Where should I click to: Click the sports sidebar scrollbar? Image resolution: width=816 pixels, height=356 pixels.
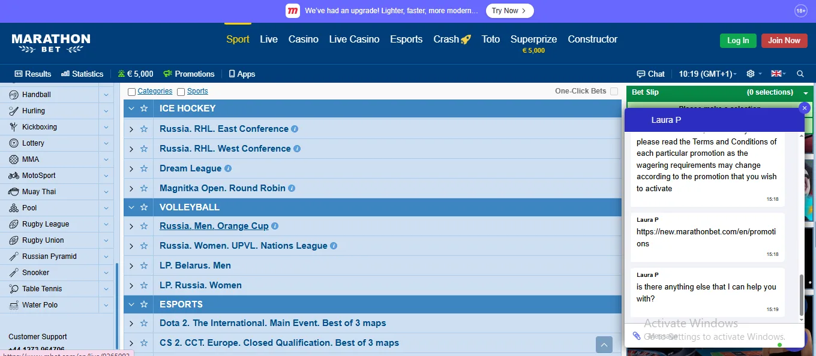pyautogui.click(x=116, y=306)
